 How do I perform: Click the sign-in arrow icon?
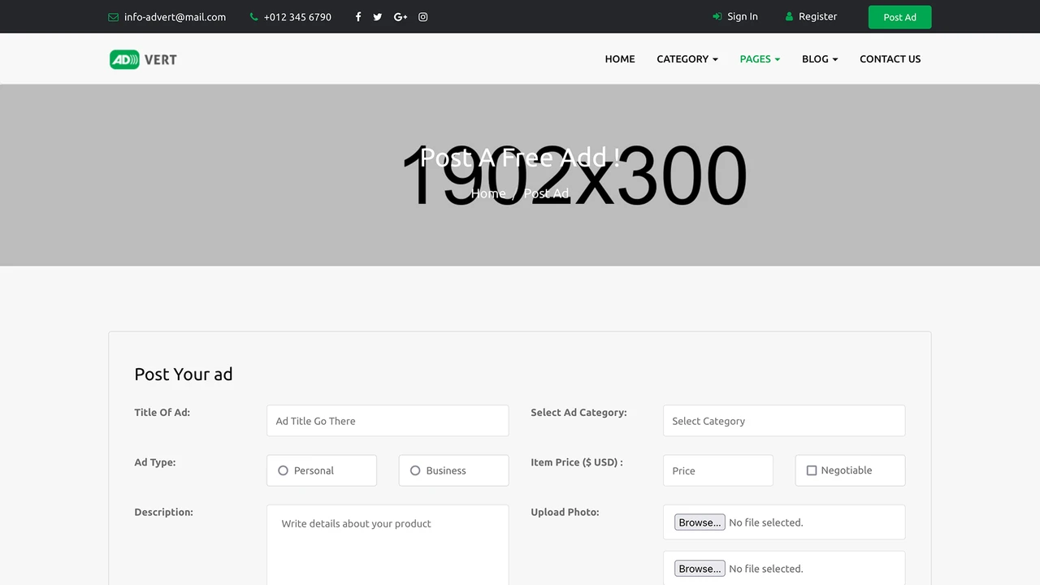717,16
